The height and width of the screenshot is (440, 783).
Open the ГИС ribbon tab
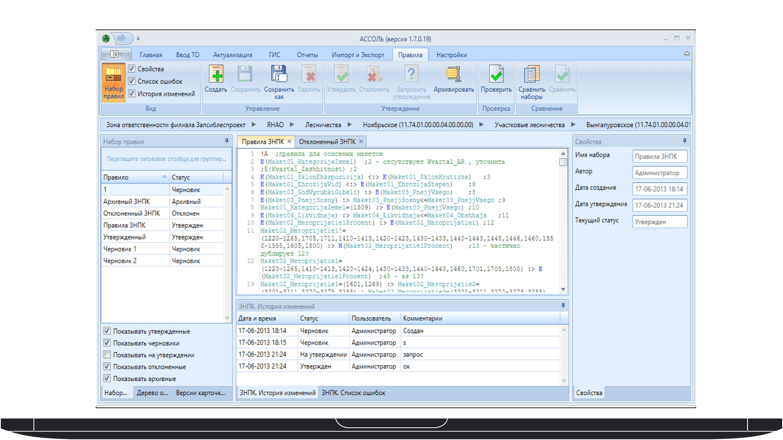[274, 55]
